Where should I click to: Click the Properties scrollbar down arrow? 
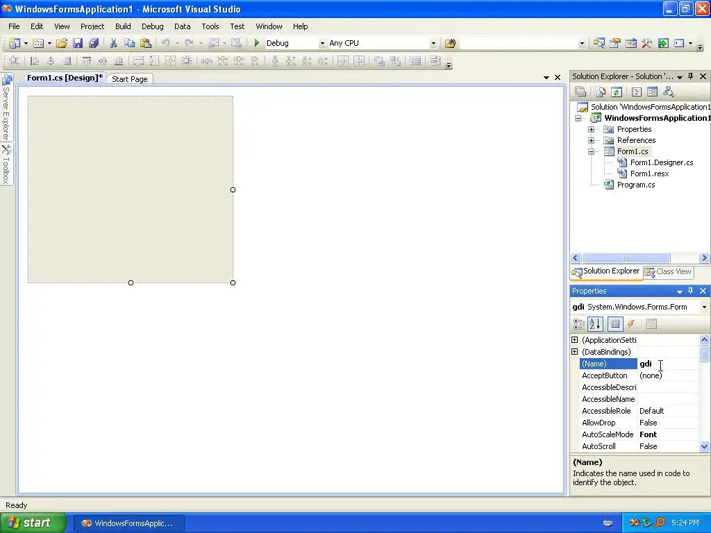(x=704, y=446)
